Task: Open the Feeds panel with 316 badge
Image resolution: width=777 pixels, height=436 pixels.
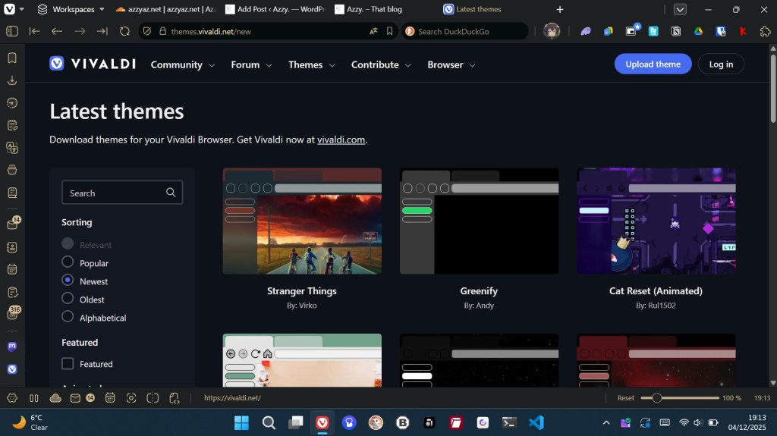Action: coord(13,313)
